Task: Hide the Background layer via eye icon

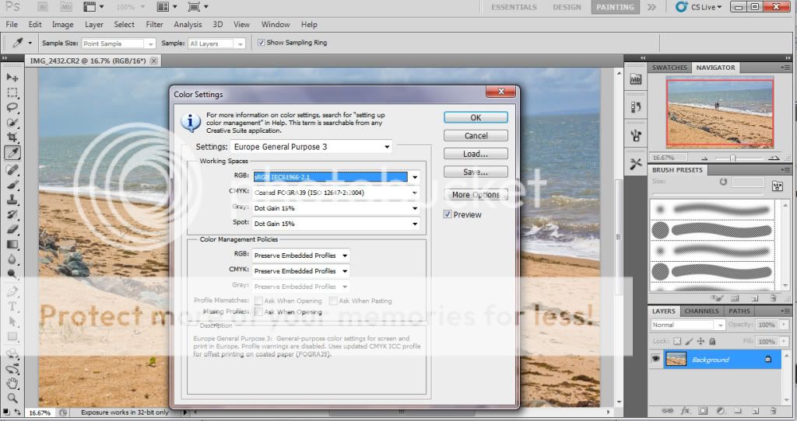Action: [x=656, y=360]
